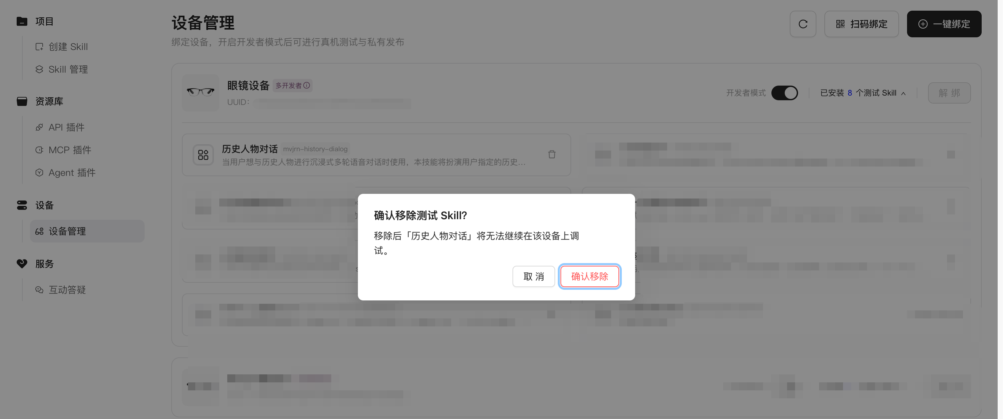Start 一键绑定 one-click binding
Viewport: 1003px width, 419px height.
(944, 24)
